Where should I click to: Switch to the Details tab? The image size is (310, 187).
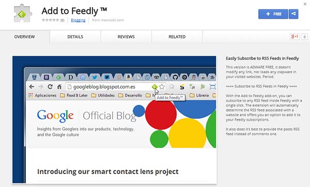click(75, 37)
